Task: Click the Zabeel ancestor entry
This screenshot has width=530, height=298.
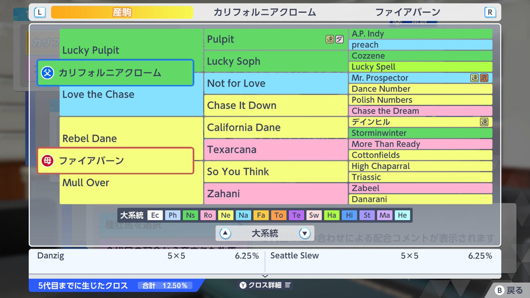Action: (420, 188)
